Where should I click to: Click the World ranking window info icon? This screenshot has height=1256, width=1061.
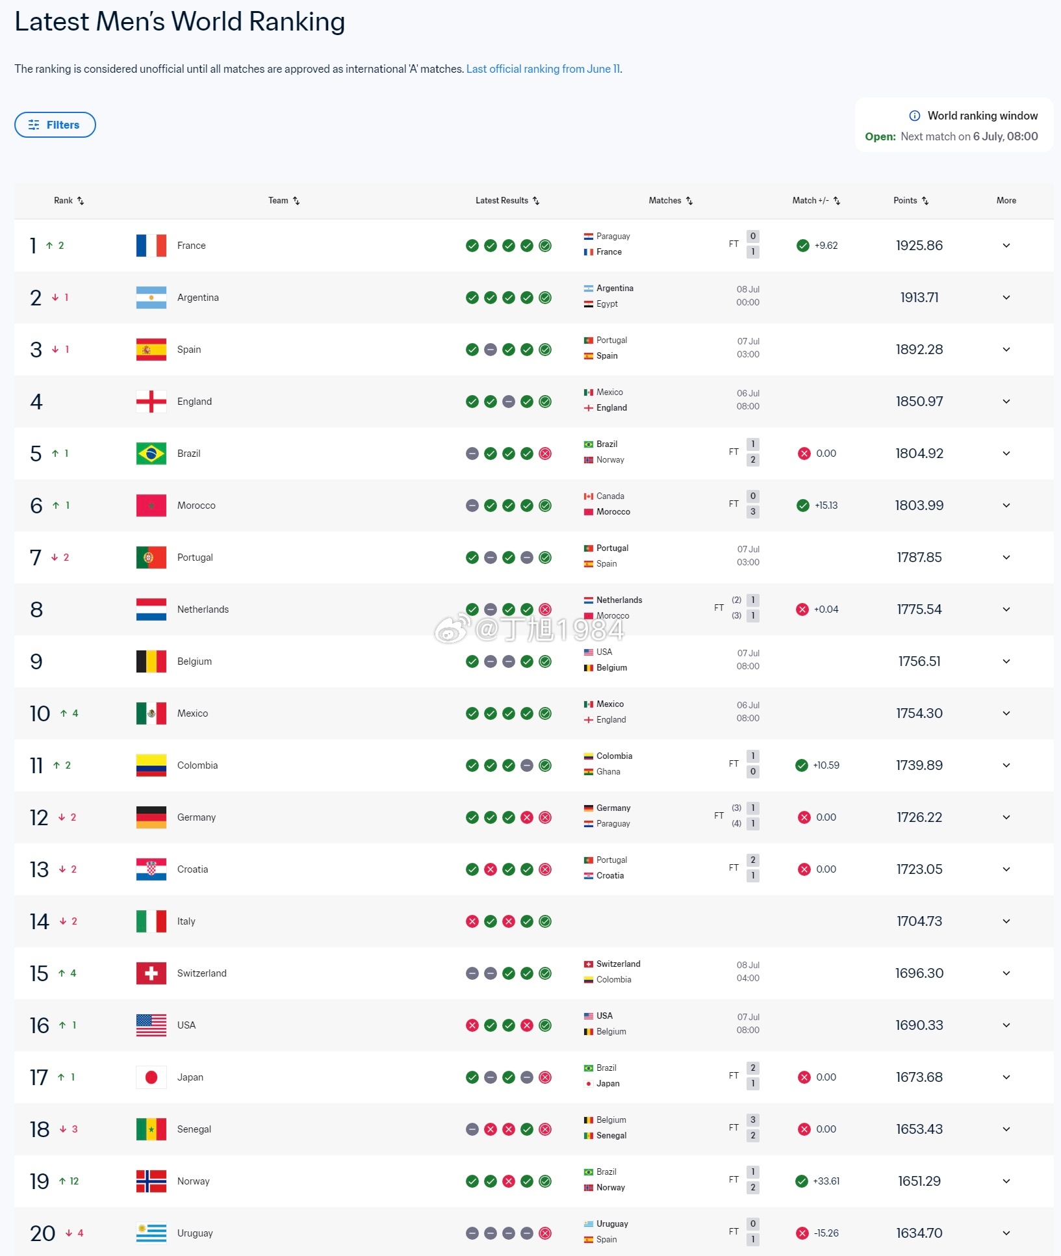point(914,116)
